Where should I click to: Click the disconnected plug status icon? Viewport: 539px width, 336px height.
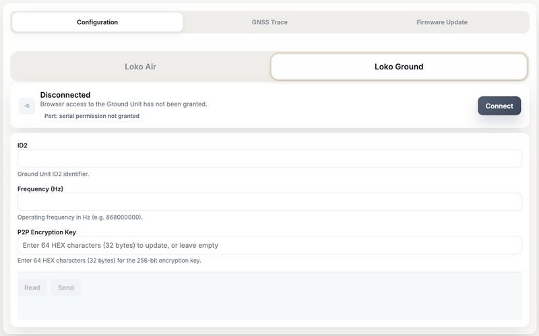[27, 106]
